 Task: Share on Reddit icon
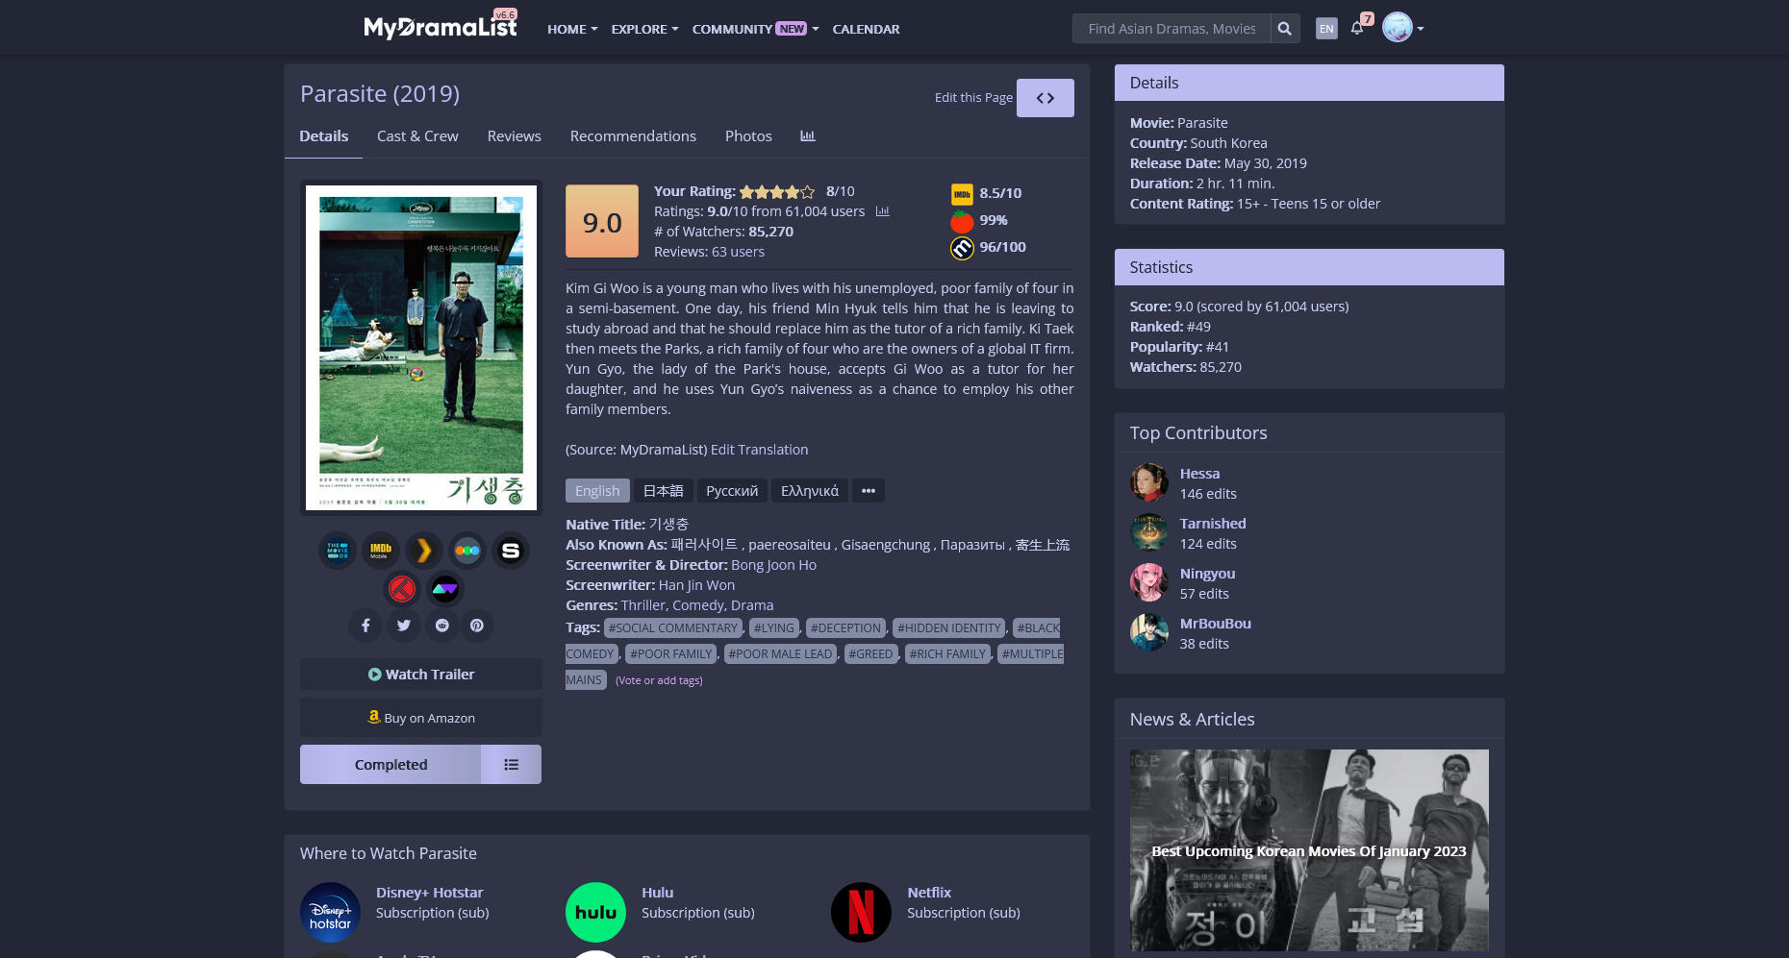click(x=442, y=626)
